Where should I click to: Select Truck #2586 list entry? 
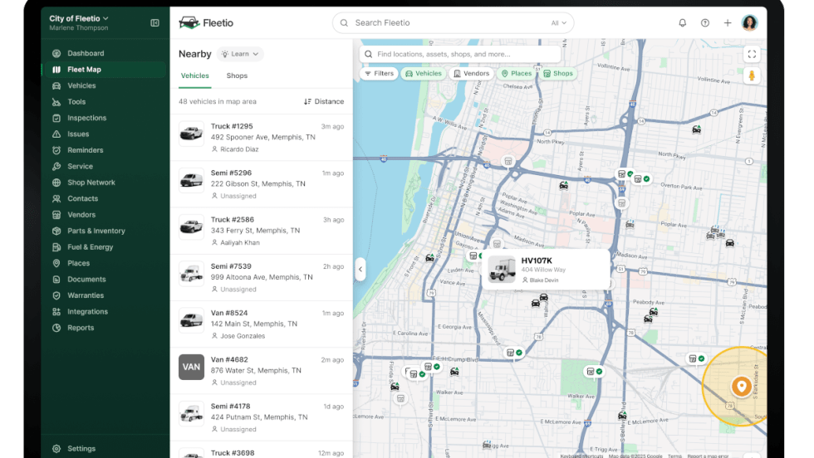pos(261,231)
